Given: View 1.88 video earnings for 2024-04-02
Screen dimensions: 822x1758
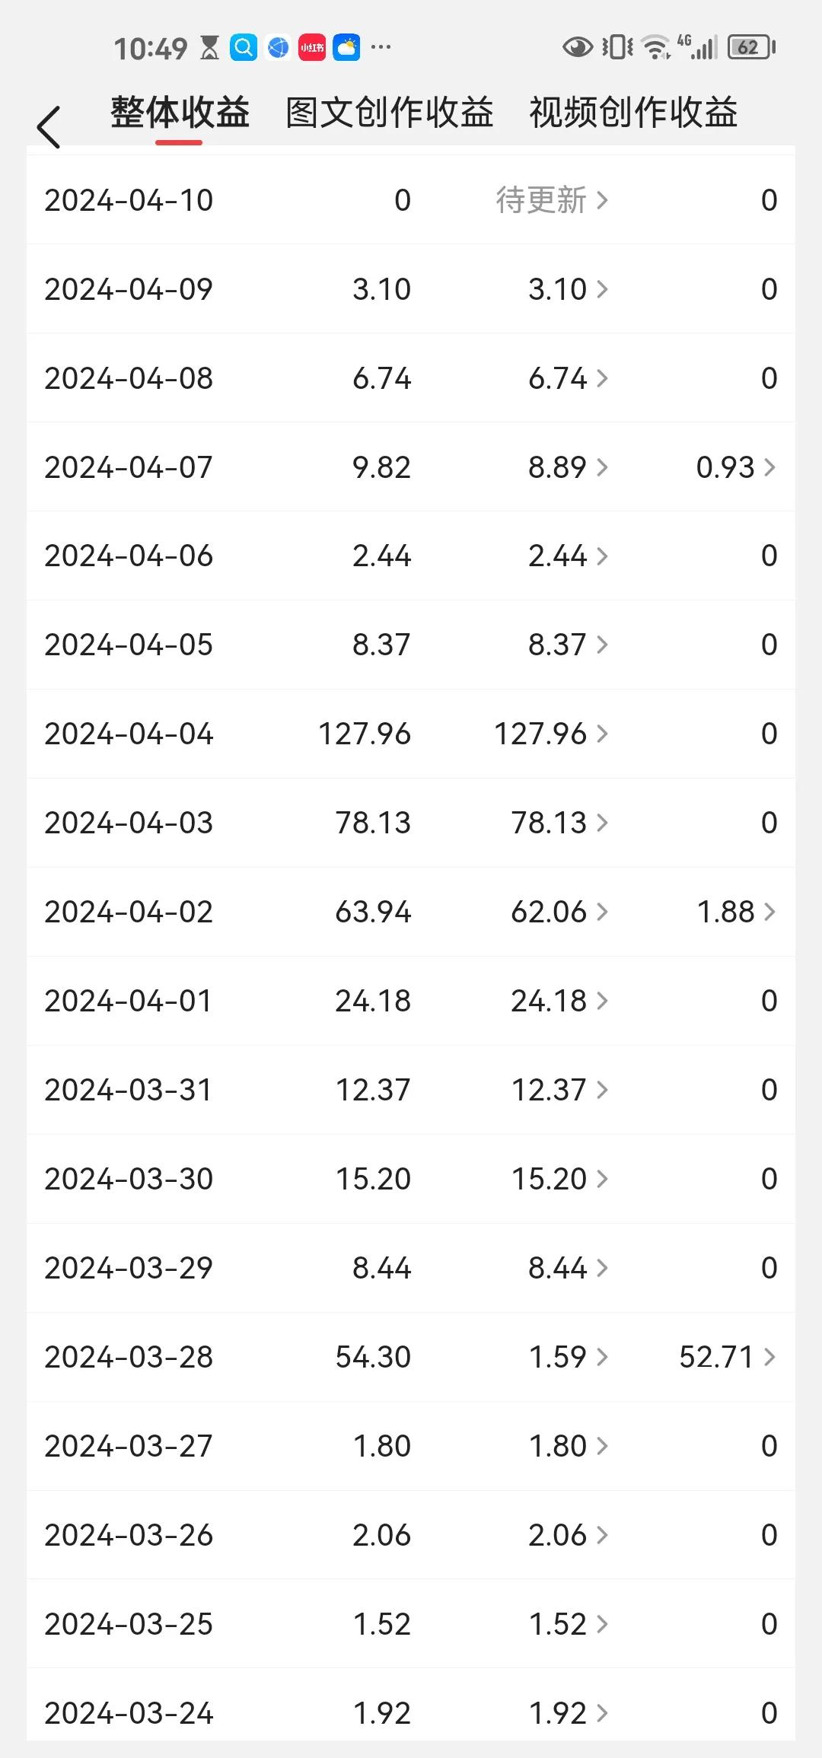Looking at the screenshot, I should [735, 912].
